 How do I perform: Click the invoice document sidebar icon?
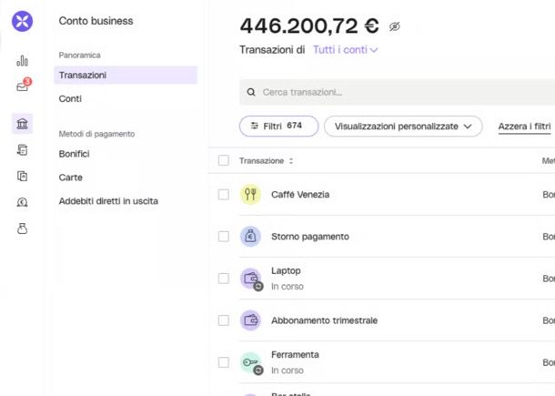23,150
